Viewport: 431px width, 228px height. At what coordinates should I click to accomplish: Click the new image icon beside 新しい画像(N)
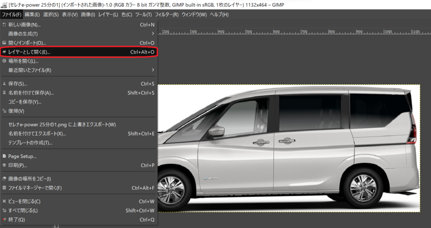(x=4, y=25)
